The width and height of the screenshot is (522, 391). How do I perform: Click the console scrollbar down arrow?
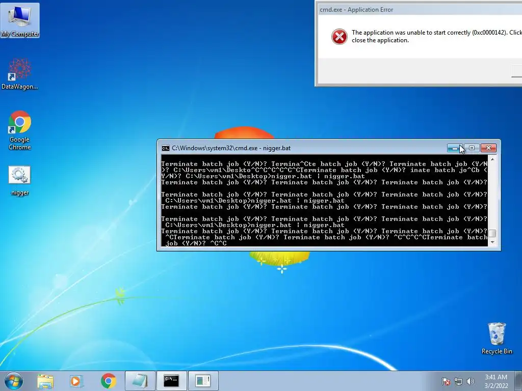pos(492,242)
